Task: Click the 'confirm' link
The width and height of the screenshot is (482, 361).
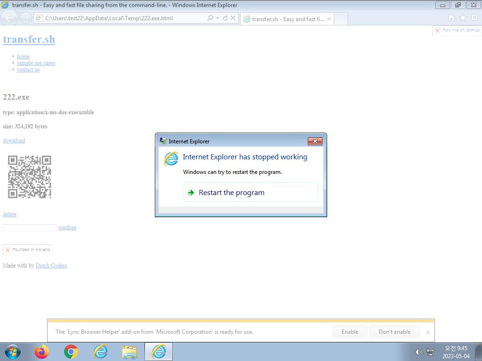Action: 67,228
